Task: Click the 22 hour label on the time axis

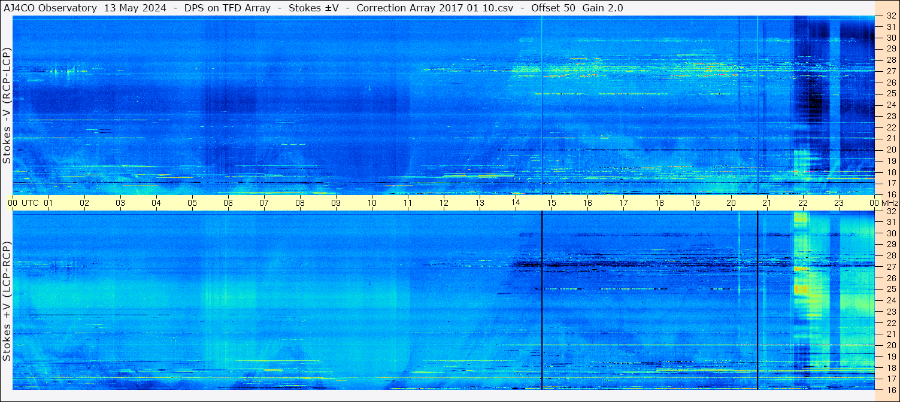Action: [803, 203]
